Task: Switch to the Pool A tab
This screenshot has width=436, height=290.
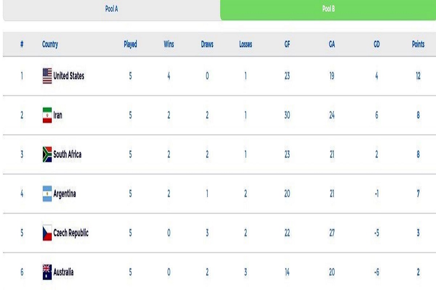Action: [112, 9]
